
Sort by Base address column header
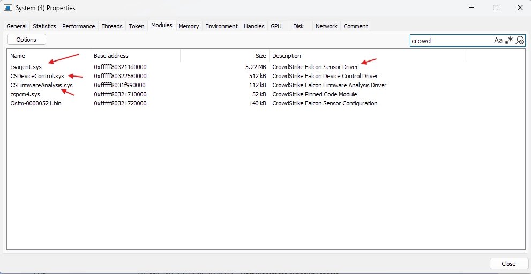point(136,56)
